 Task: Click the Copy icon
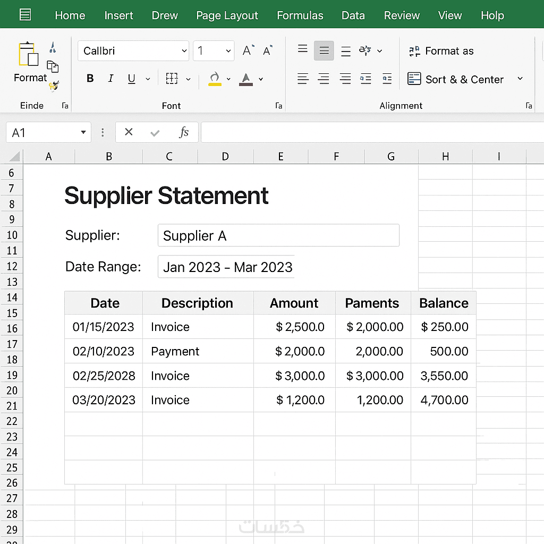(53, 66)
